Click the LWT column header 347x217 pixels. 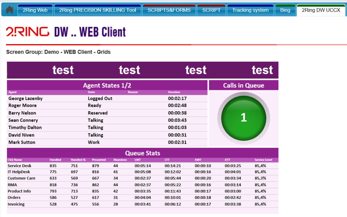(138, 160)
